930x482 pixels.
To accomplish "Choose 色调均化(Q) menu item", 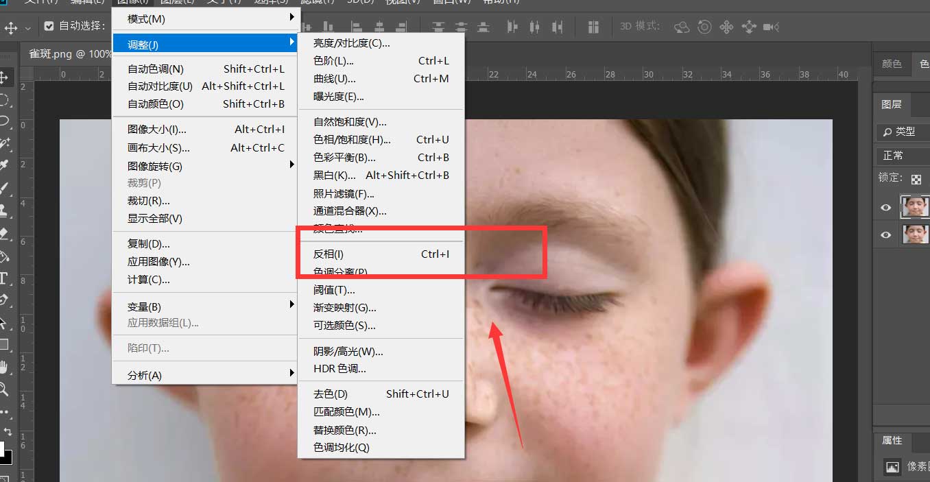I will coord(381,447).
